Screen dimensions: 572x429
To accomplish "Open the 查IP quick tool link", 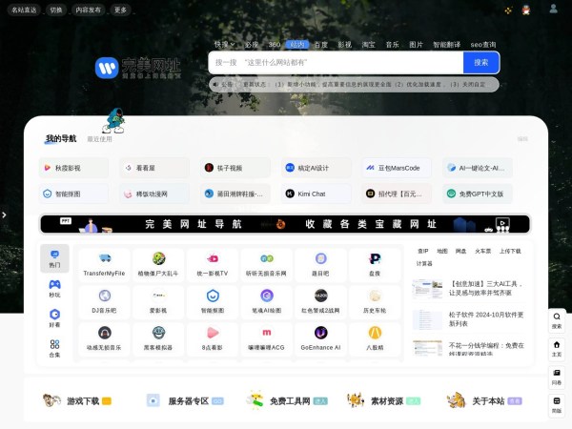I will point(422,251).
